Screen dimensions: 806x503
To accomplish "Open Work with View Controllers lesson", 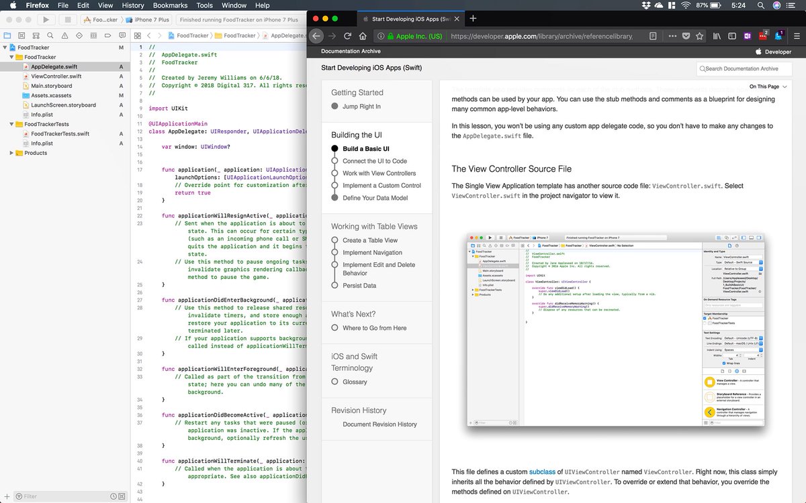I will (379, 173).
